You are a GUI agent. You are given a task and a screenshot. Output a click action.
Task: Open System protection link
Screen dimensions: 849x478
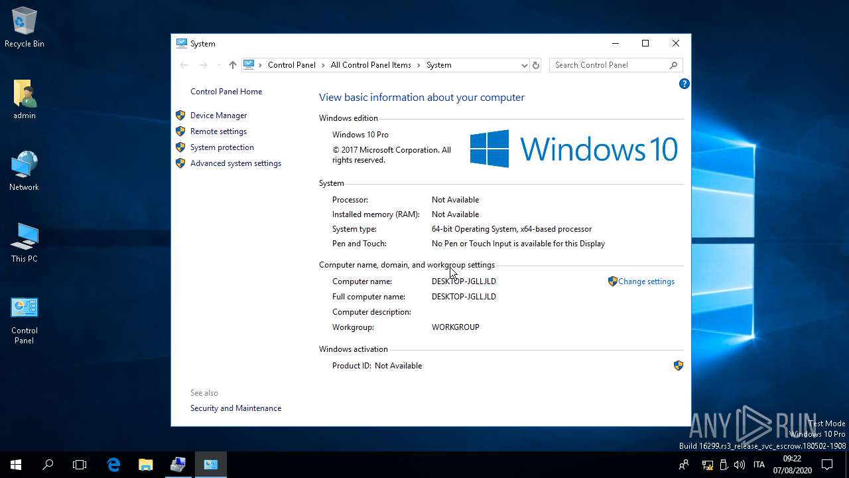click(x=222, y=147)
